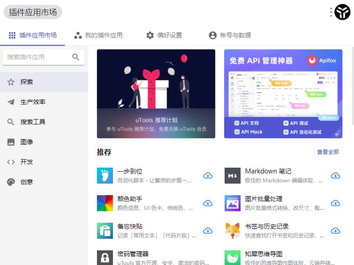Open the 密码管理器 lock app icon
The height and width of the screenshot is (265, 354).
(105, 258)
